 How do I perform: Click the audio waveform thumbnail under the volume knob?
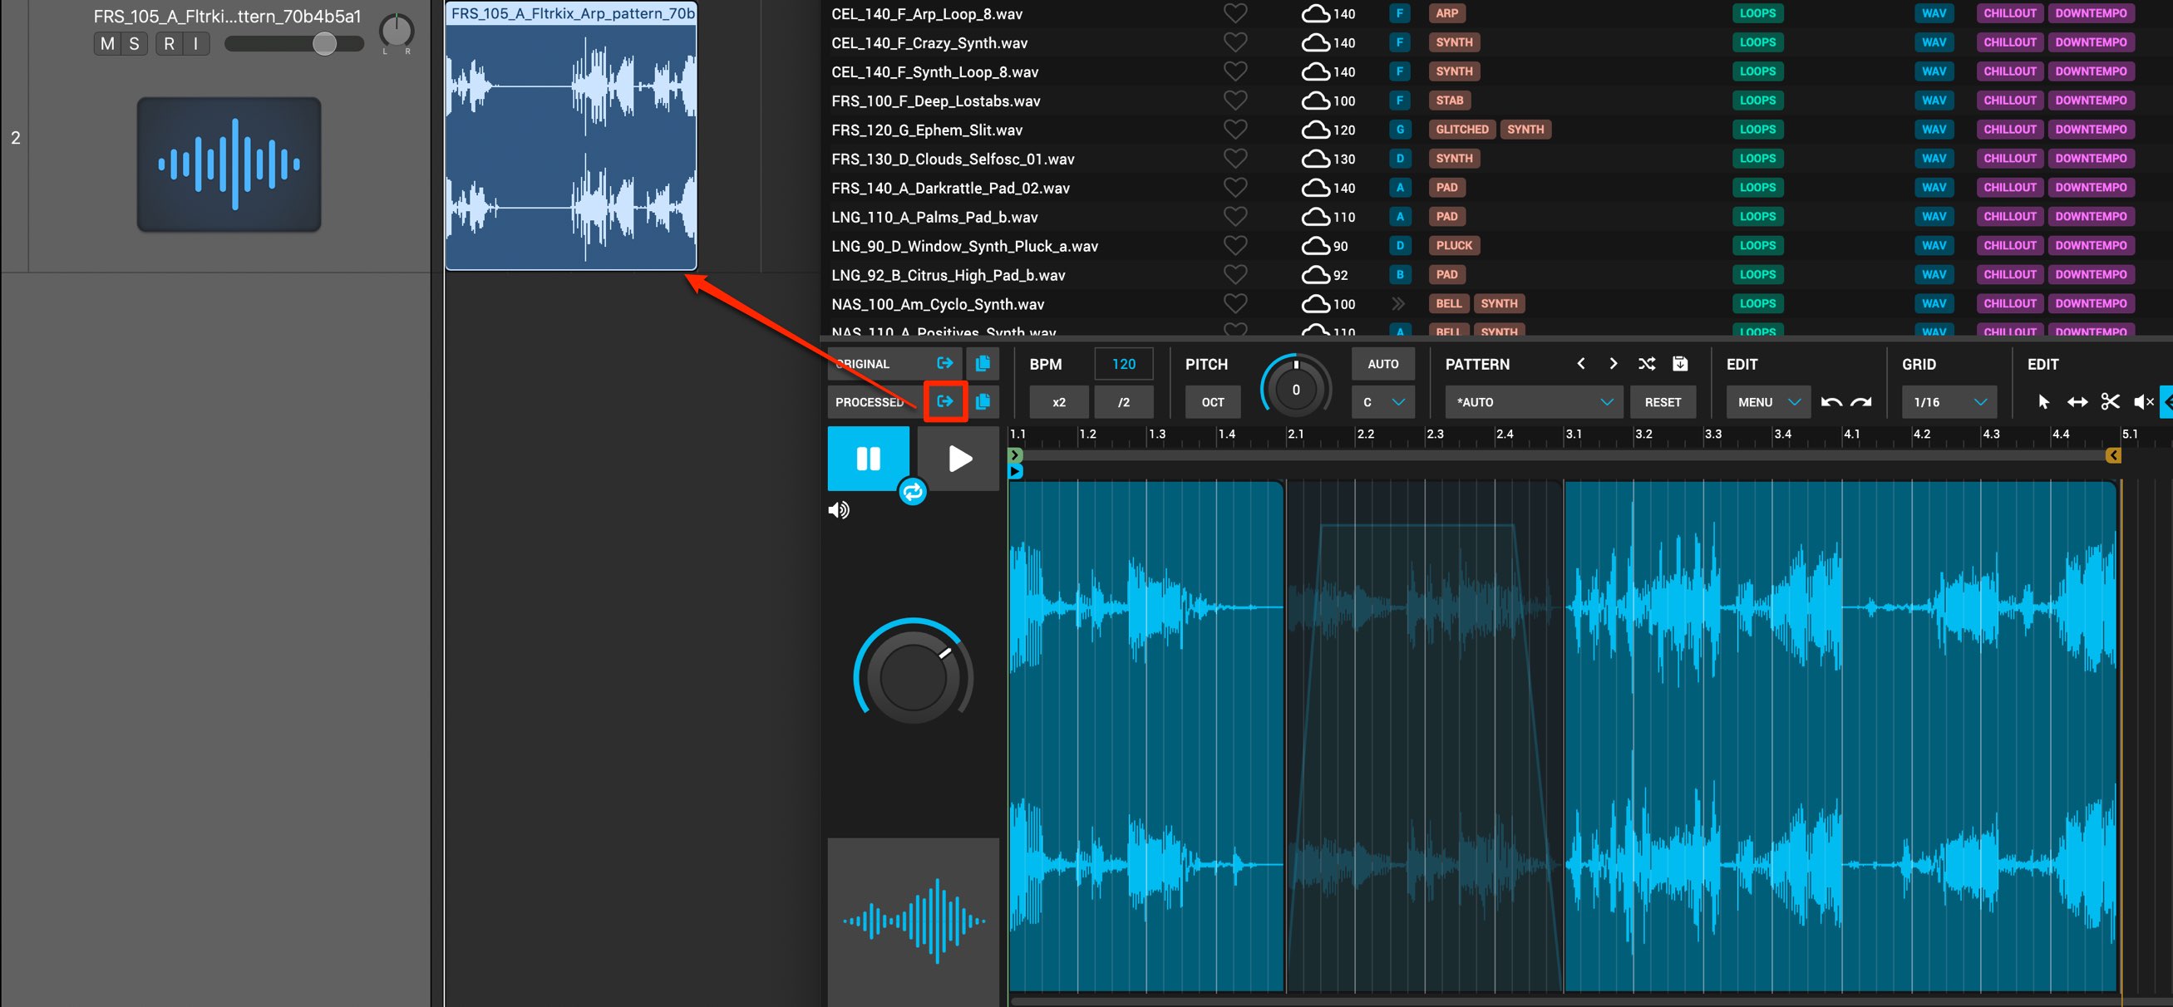pyautogui.click(x=914, y=921)
